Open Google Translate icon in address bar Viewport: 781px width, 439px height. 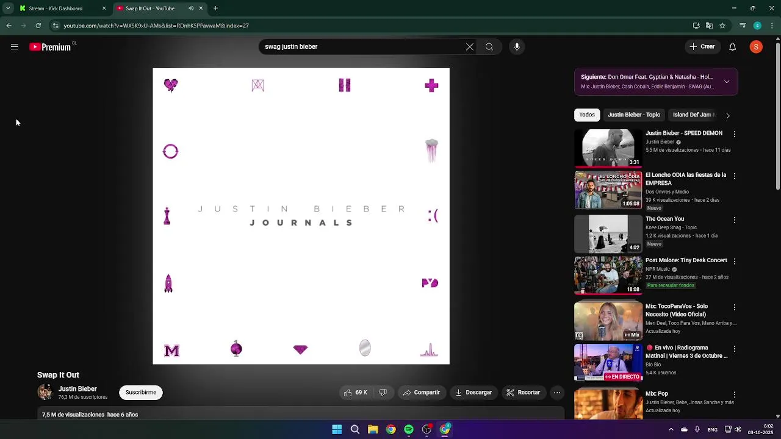pos(709,26)
